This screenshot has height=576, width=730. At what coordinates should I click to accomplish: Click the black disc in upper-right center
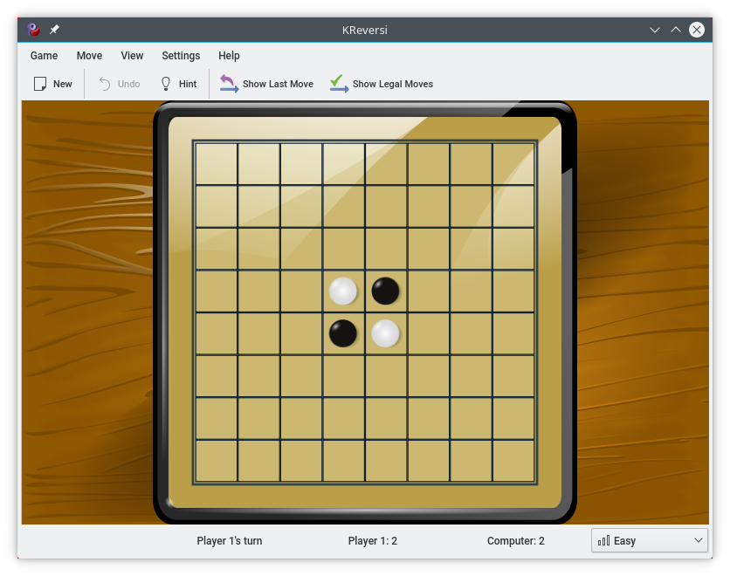click(386, 291)
